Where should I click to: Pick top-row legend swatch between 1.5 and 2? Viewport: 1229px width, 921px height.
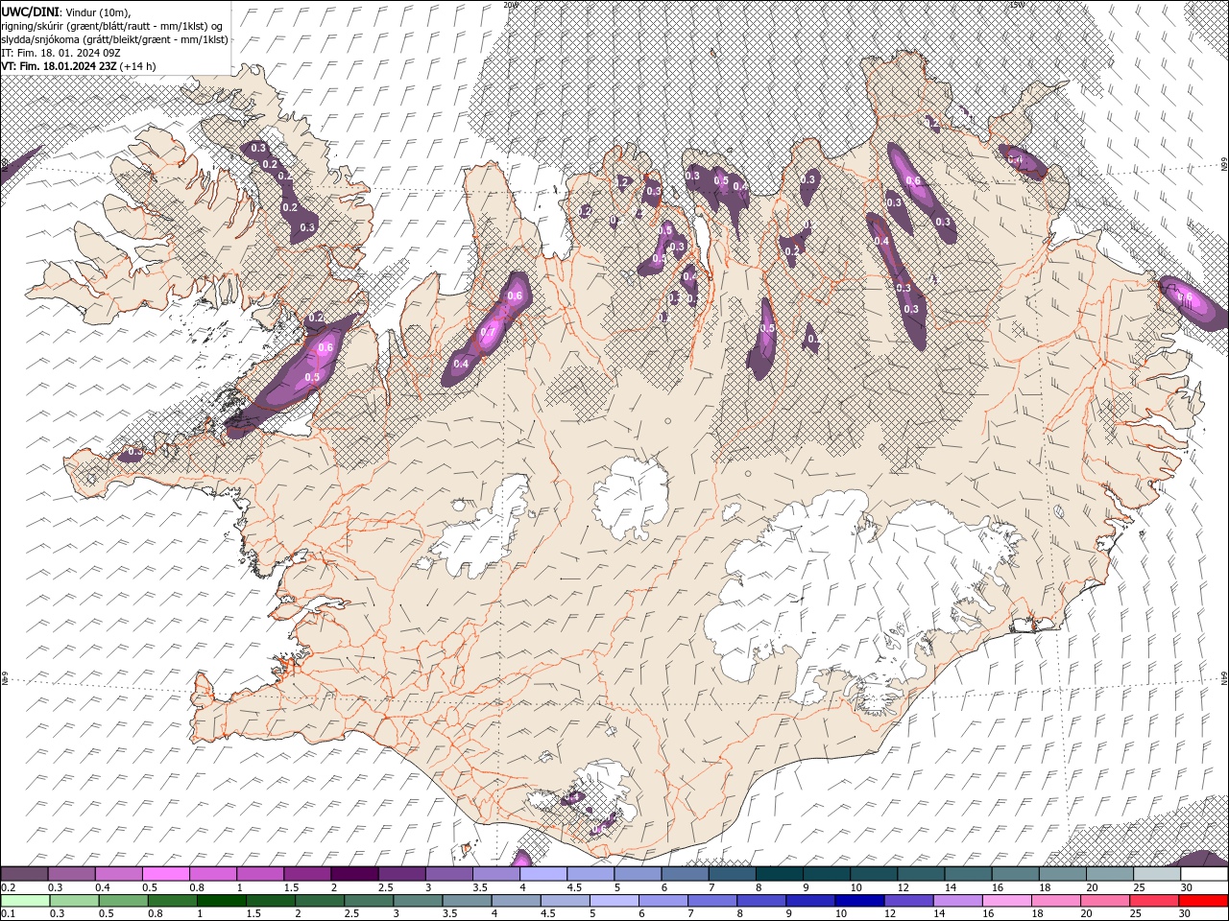tap(306, 874)
